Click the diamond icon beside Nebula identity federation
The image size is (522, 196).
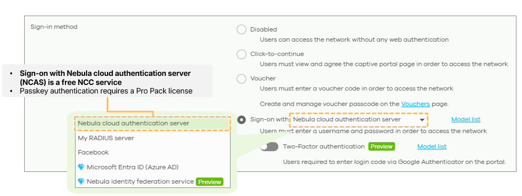(81, 182)
